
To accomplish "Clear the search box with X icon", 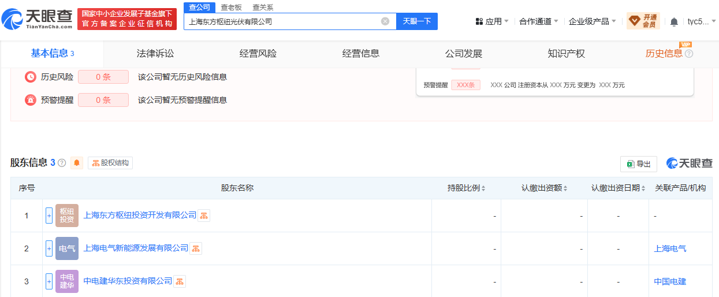I will click(x=385, y=21).
